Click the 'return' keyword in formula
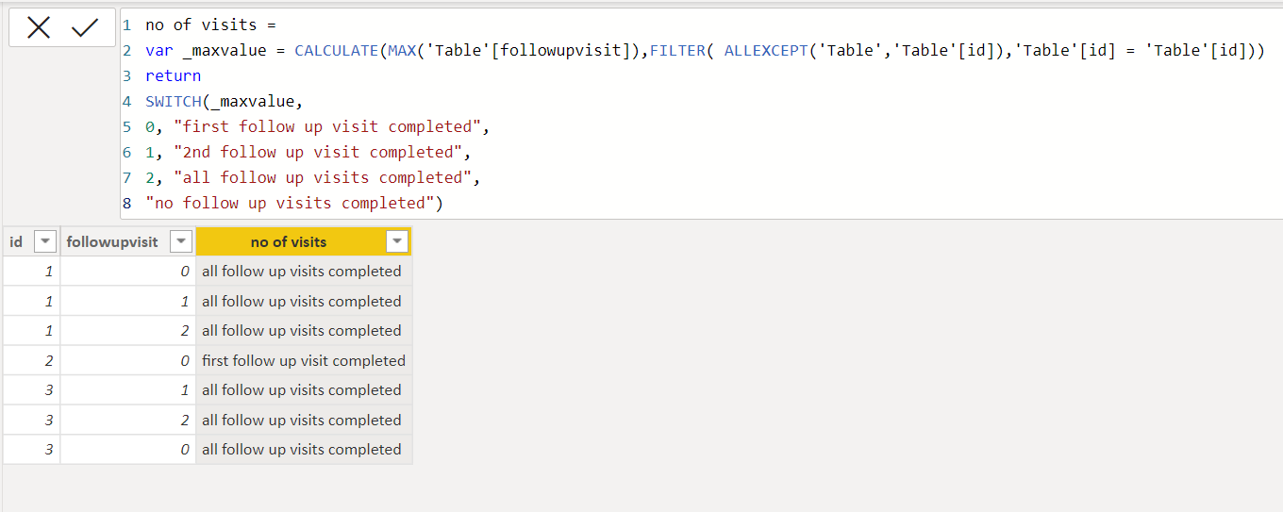1283x512 pixels. [x=173, y=75]
